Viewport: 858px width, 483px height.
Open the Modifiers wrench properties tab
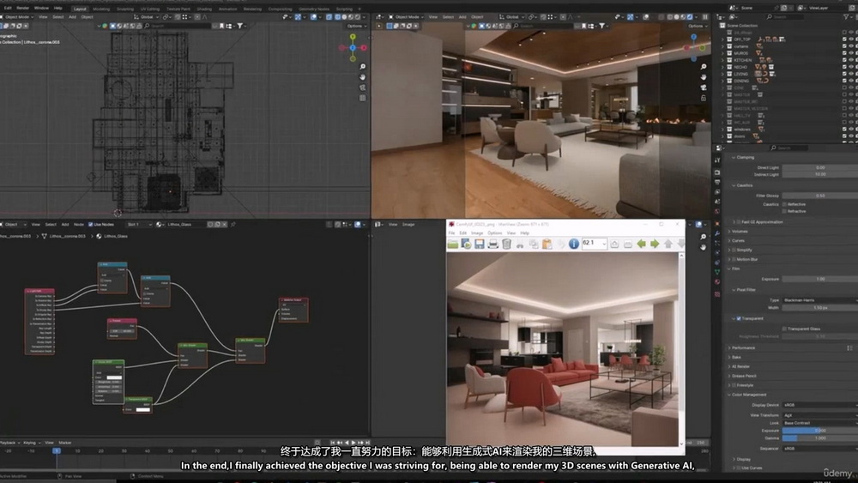click(717, 233)
